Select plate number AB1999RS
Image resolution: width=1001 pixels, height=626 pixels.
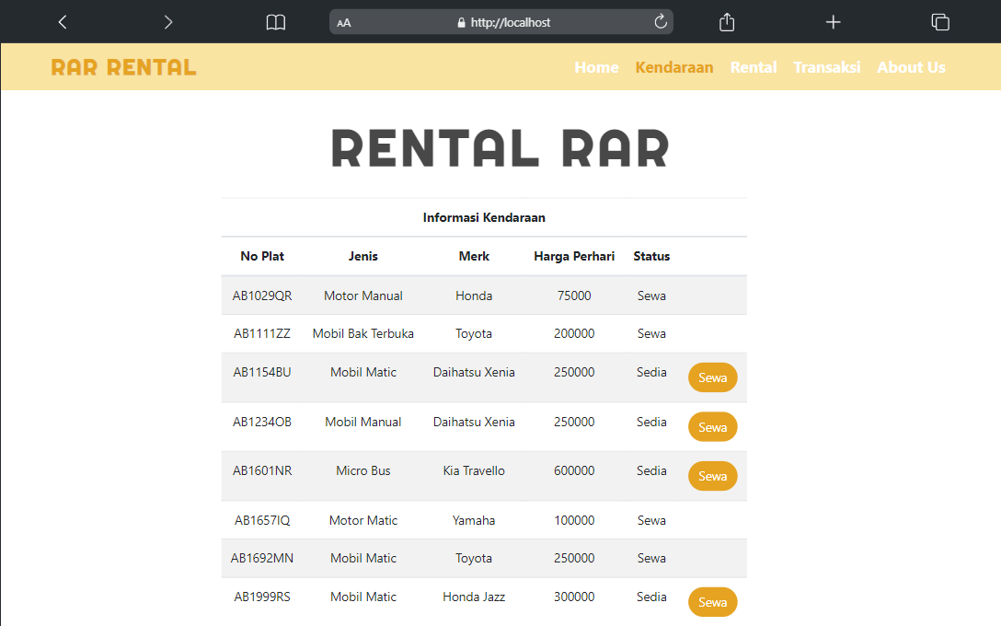(x=262, y=597)
